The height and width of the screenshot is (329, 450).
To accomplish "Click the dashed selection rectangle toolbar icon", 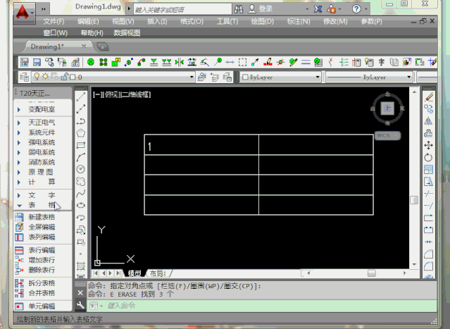I will click(x=242, y=62).
